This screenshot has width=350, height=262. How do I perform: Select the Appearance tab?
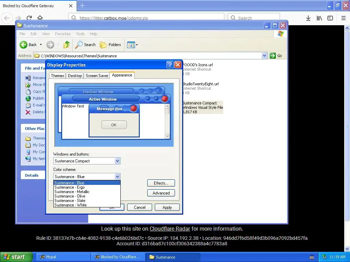click(122, 75)
